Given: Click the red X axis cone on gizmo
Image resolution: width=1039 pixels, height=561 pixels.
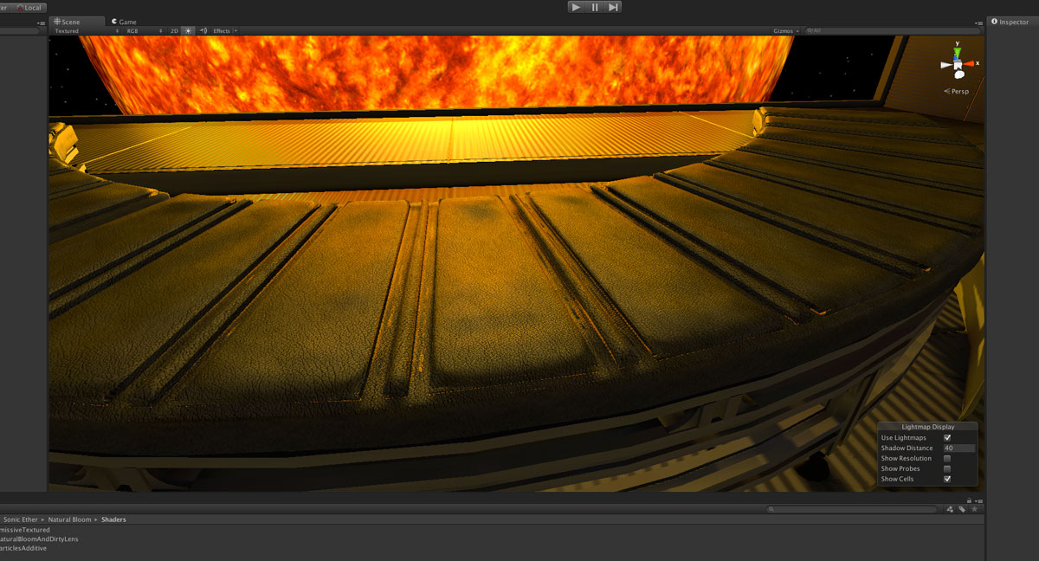Looking at the screenshot, I should [x=971, y=63].
